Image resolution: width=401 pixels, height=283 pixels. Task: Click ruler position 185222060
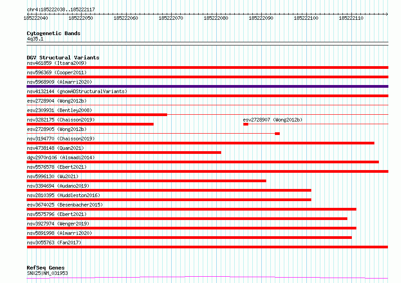[126, 18]
